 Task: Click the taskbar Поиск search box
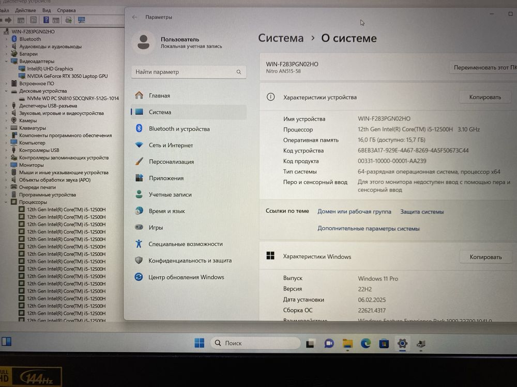click(x=255, y=343)
